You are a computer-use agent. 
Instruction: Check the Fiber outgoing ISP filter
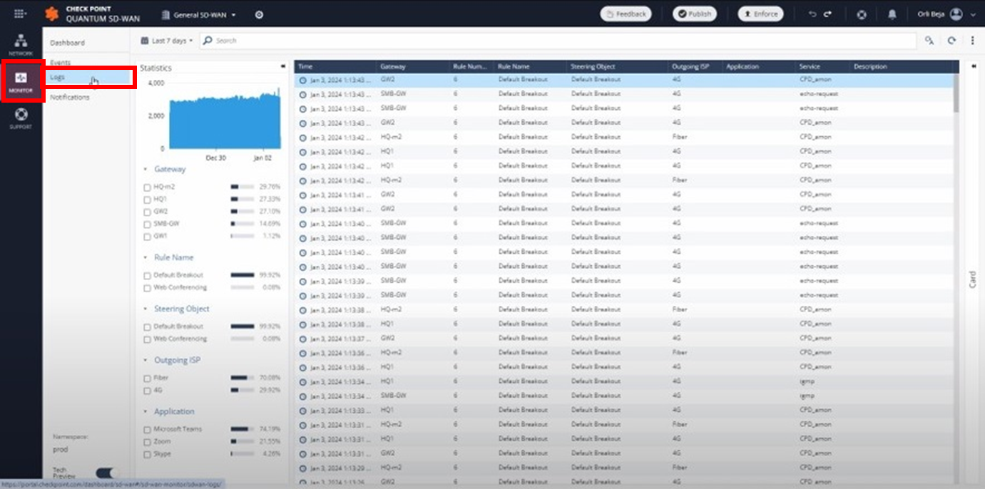pyautogui.click(x=147, y=379)
